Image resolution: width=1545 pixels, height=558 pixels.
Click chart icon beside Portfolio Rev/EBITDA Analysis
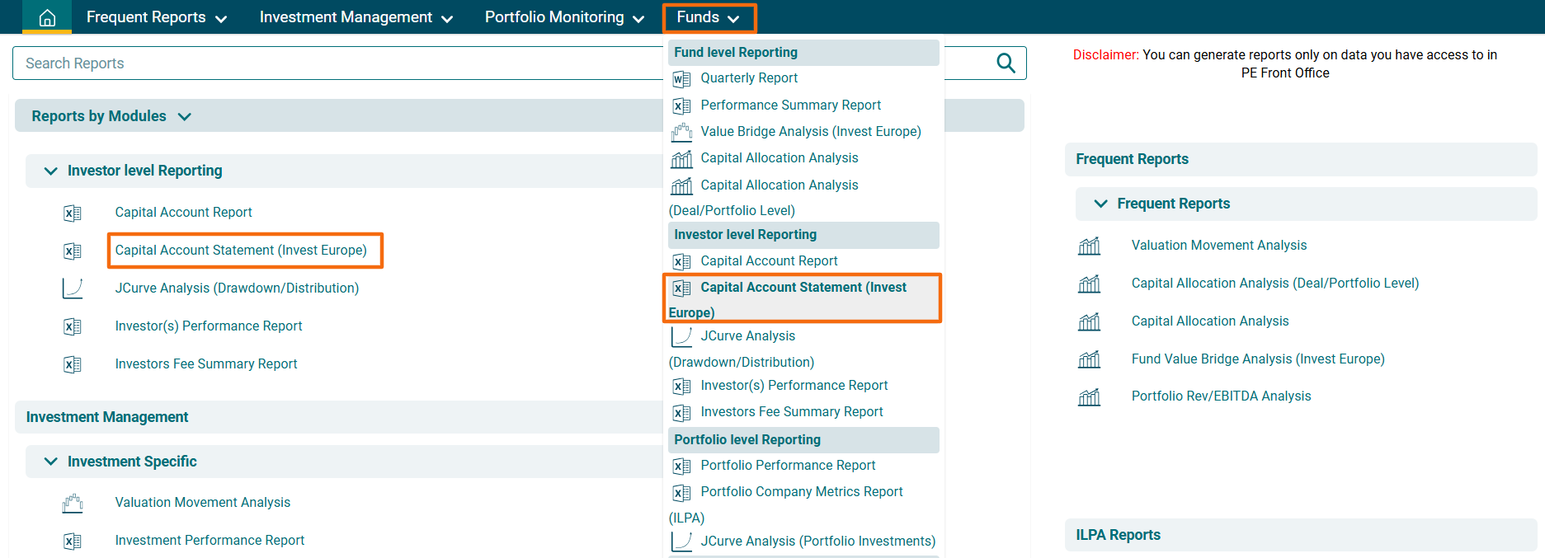coord(1089,397)
